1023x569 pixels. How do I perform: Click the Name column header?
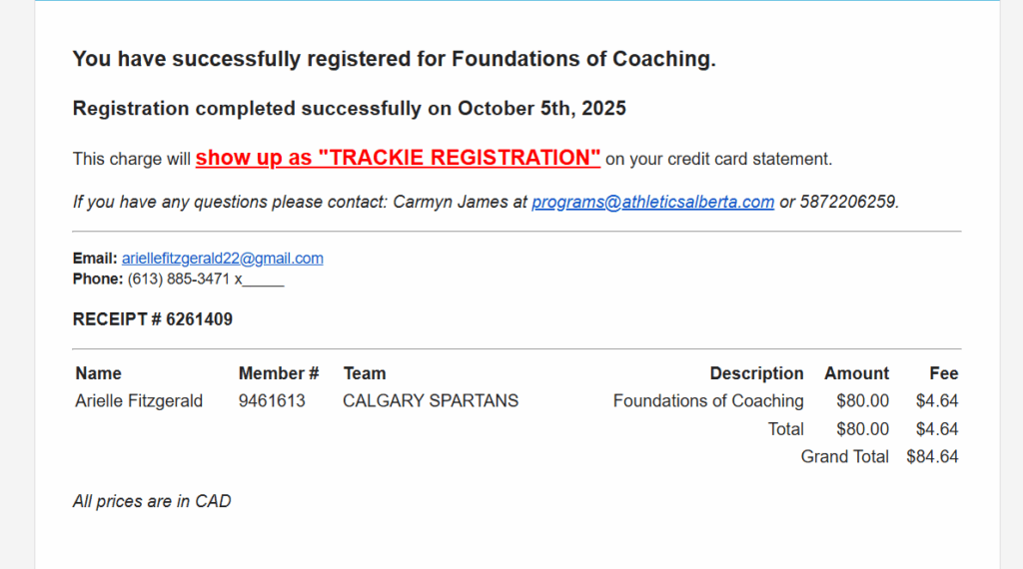98,373
